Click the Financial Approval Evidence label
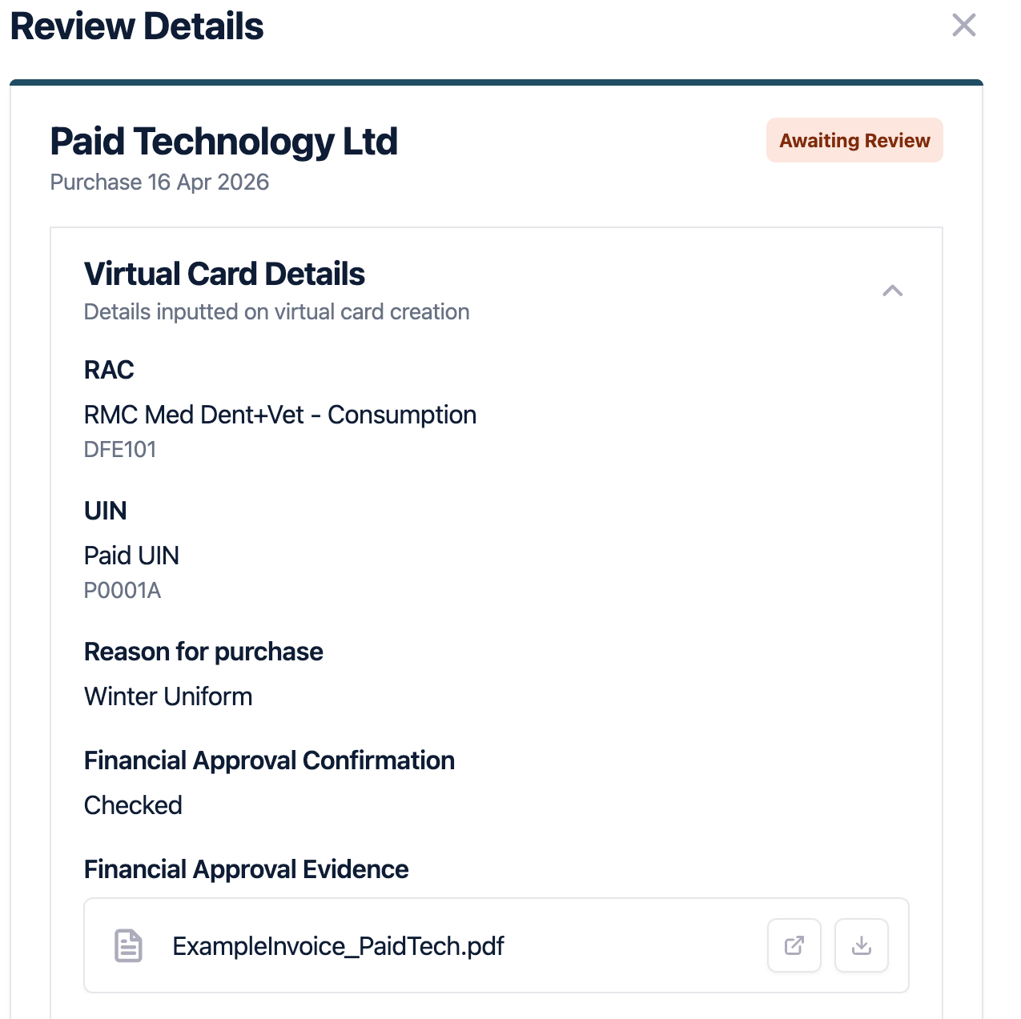The image size is (1021, 1019). 246,869
